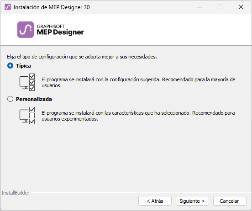Click the 'Elija el tipo de configuración' instruction
The image size is (252, 211).
click(82, 57)
